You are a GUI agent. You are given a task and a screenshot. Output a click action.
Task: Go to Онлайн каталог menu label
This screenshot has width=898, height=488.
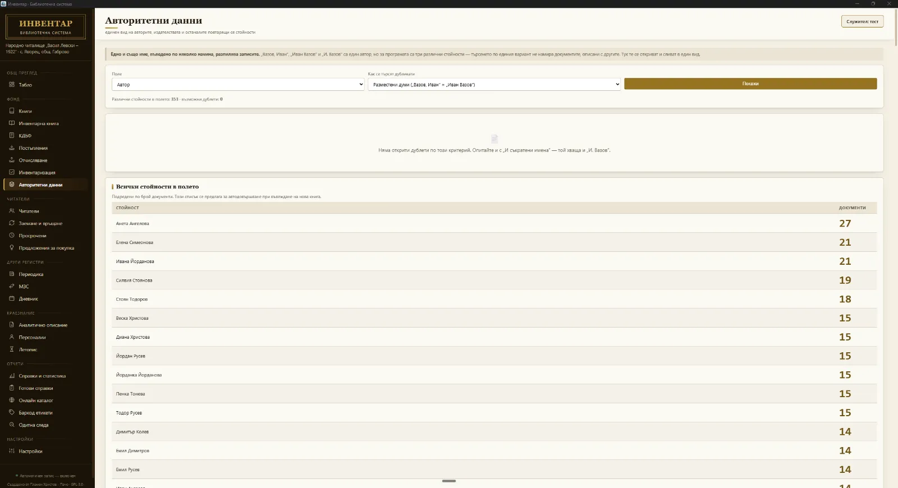click(x=36, y=400)
